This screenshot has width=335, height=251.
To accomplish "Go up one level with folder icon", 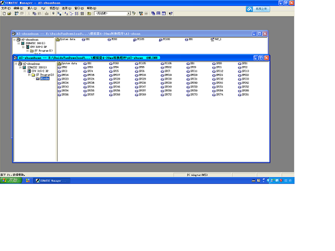I will pyautogui.click(x=89, y=13).
